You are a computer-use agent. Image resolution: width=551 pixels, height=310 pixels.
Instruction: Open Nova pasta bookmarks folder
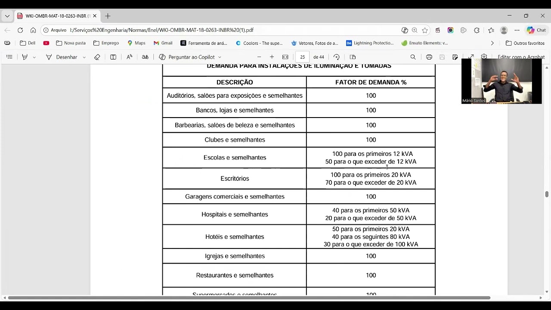click(71, 43)
